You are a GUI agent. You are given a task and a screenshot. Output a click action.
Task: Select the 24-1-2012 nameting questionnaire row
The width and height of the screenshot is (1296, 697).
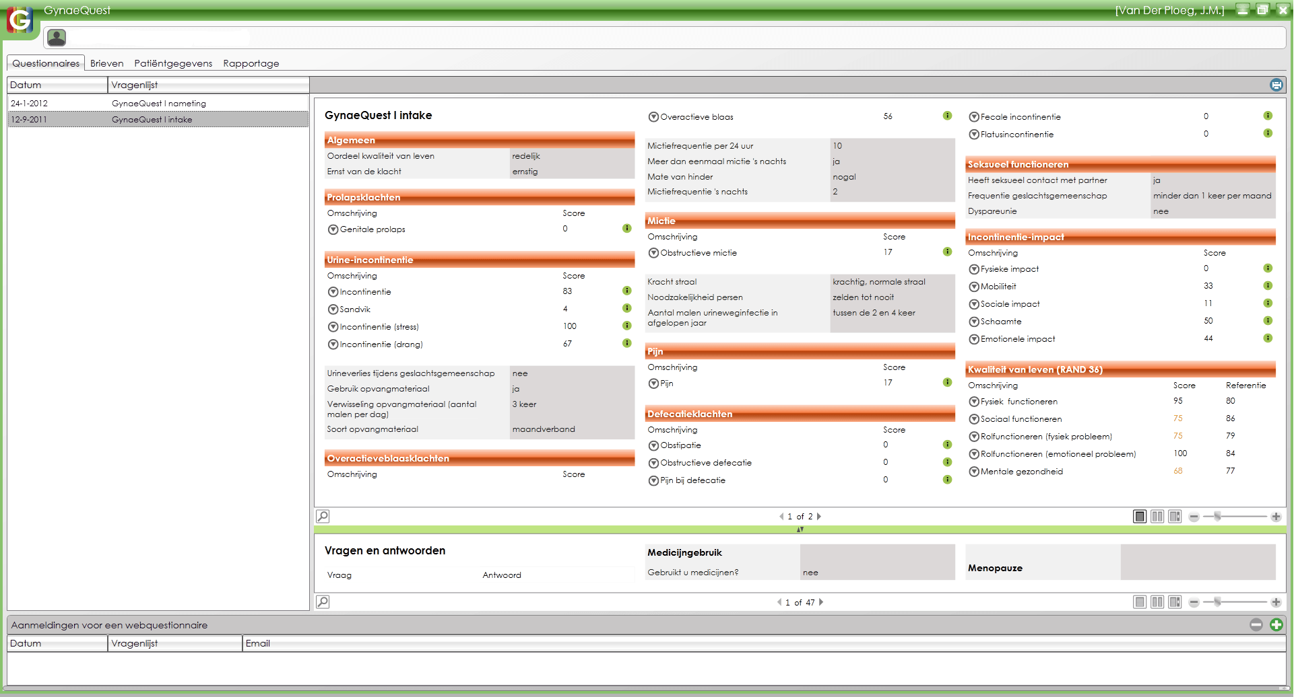[x=158, y=103]
